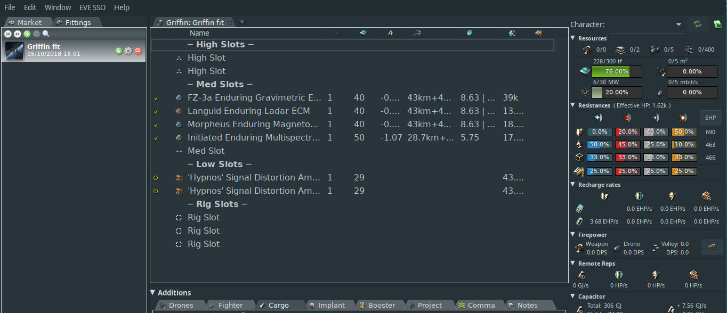This screenshot has width=727, height=313.
Task: Open the EVE SSO menu
Action: click(93, 7)
